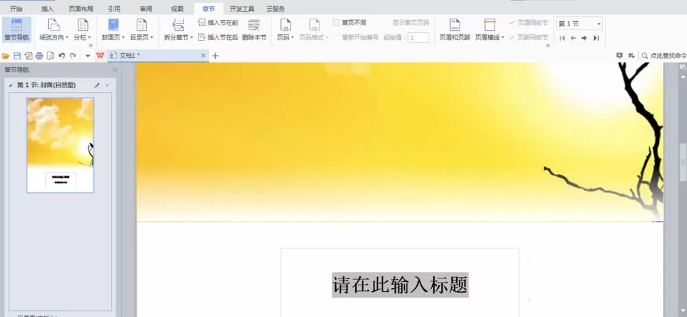The height and width of the screenshot is (317, 687).
Task: Open the 目录页 table of contents menu
Action: click(142, 30)
